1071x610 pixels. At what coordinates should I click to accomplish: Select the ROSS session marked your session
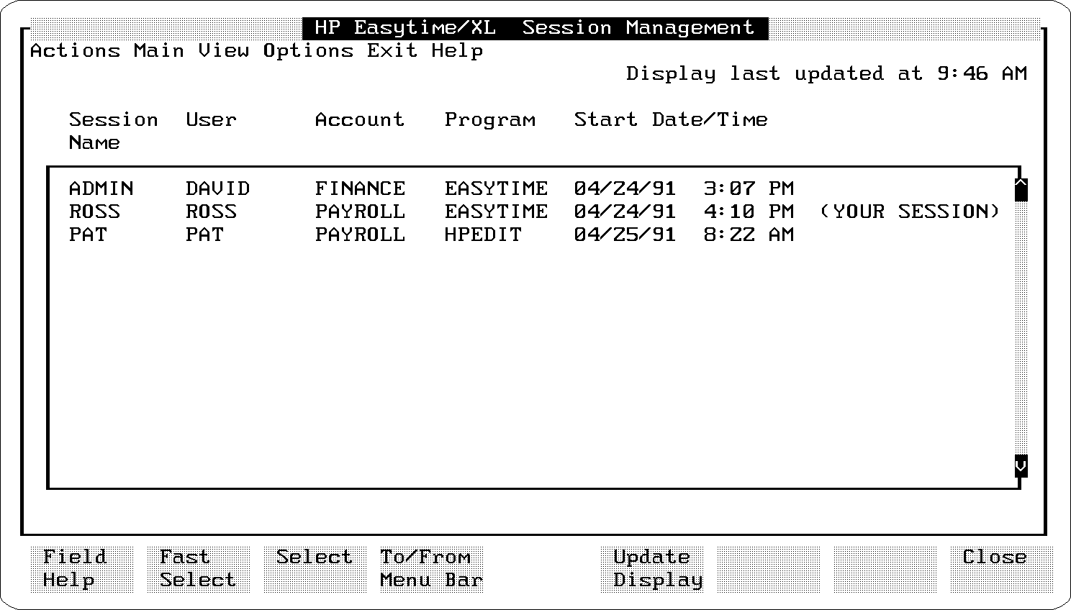[x=432, y=212]
